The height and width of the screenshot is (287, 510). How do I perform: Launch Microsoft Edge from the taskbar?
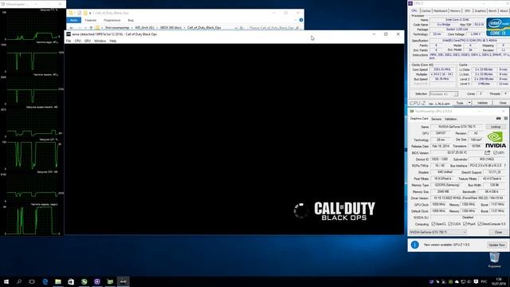[x=45, y=281]
